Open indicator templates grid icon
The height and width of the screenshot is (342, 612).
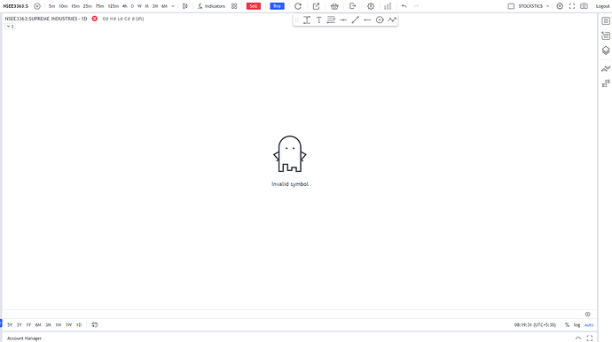(x=234, y=6)
